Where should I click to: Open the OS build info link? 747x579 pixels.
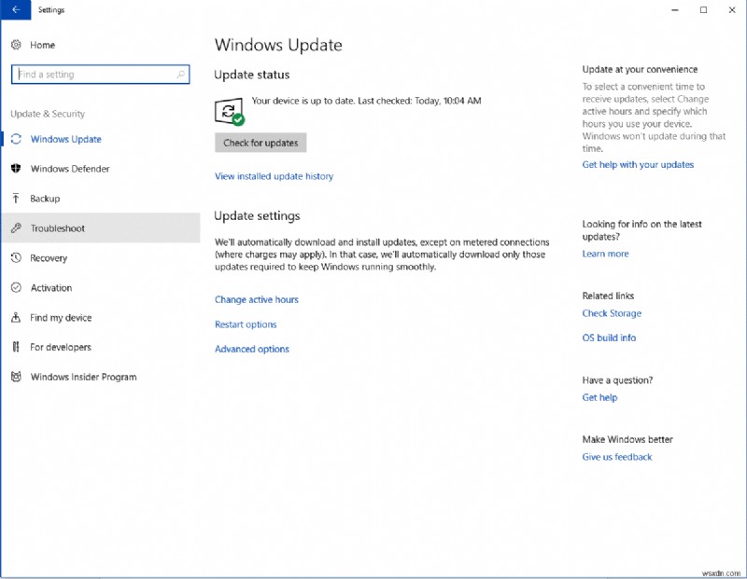[x=609, y=338]
